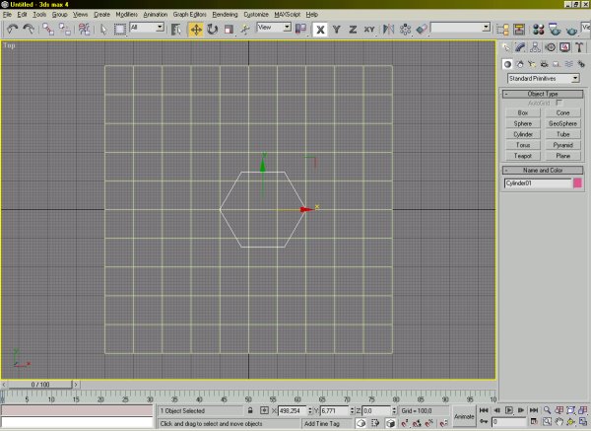Open the Modifiers menu
This screenshot has width=591, height=431.
tap(126, 15)
